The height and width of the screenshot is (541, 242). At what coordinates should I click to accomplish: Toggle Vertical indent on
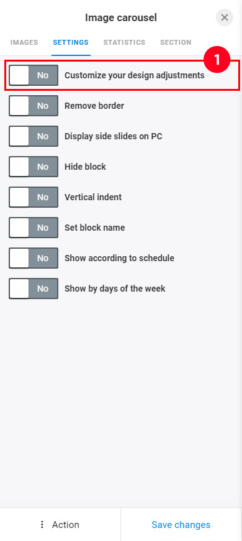point(34,197)
